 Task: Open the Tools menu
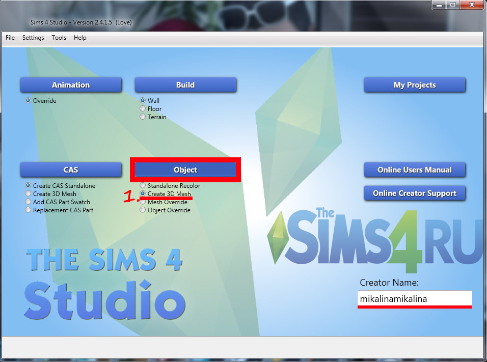[59, 38]
